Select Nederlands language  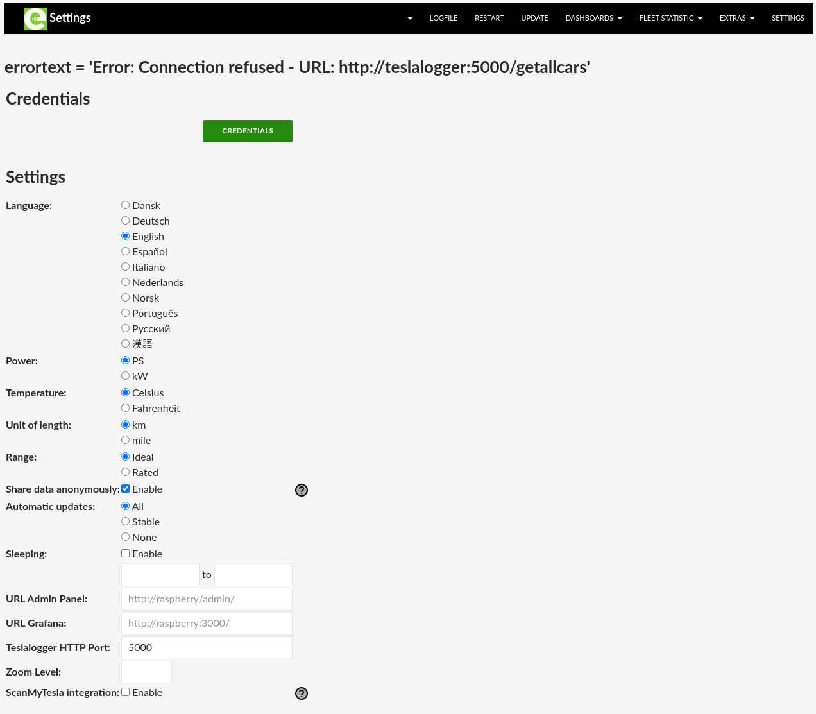point(126,282)
